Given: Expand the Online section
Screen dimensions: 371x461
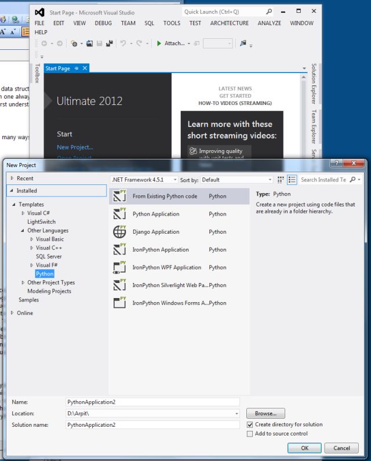Looking at the screenshot, I should [x=12, y=313].
